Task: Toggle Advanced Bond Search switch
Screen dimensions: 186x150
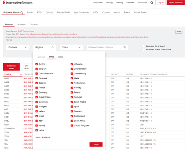Action: (143, 46)
